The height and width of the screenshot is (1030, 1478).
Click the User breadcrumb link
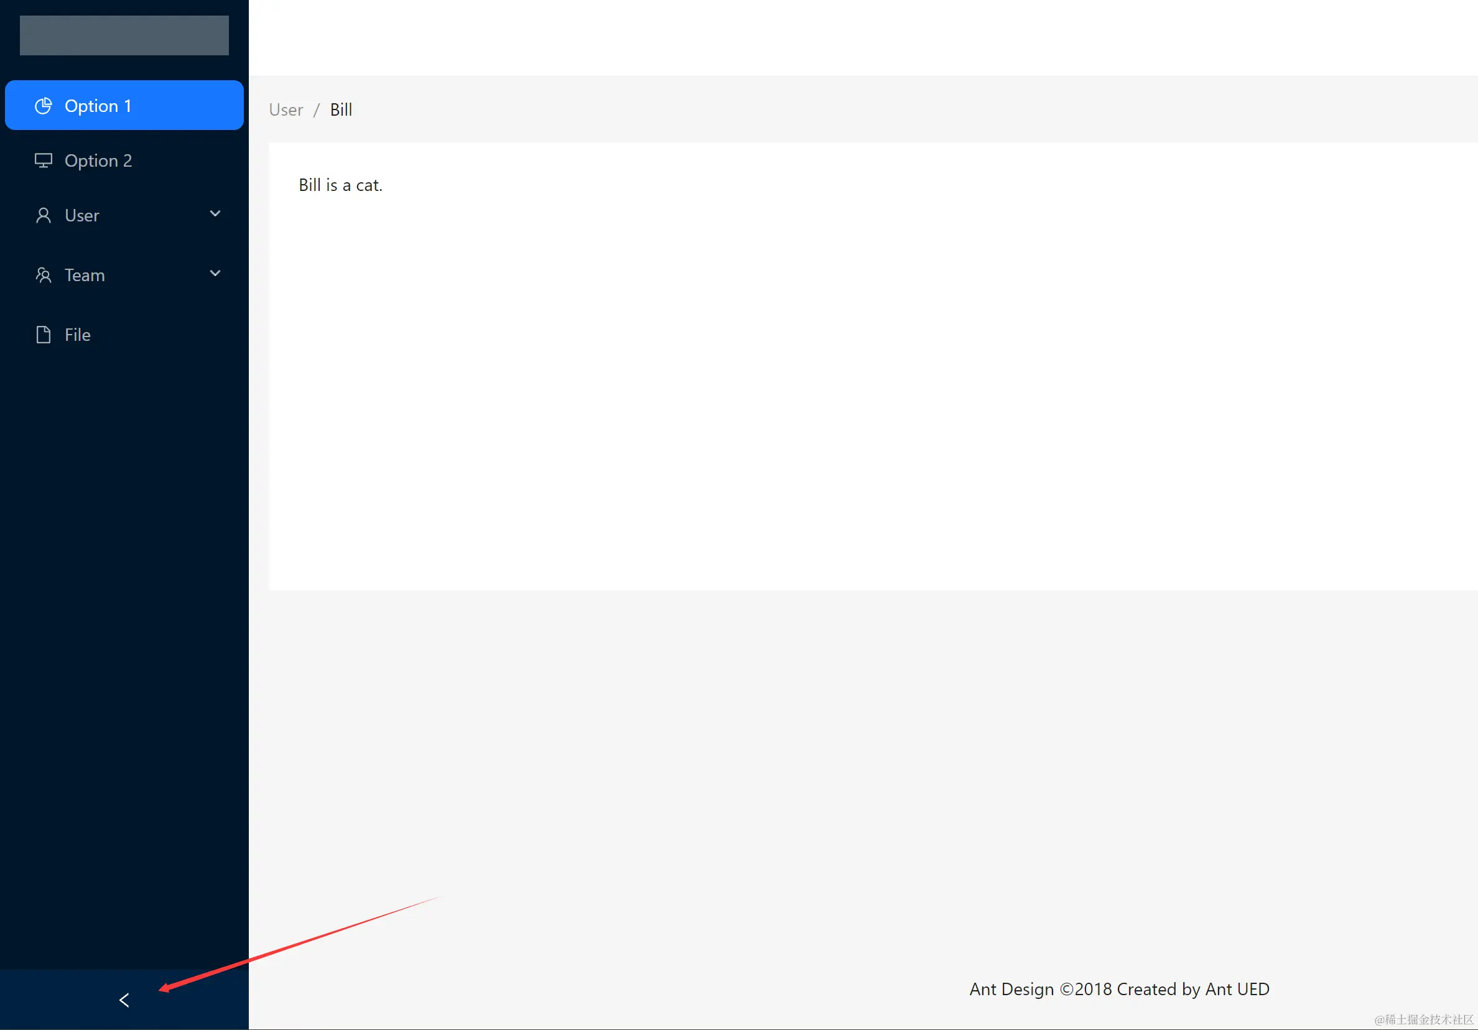click(x=286, y=109)
